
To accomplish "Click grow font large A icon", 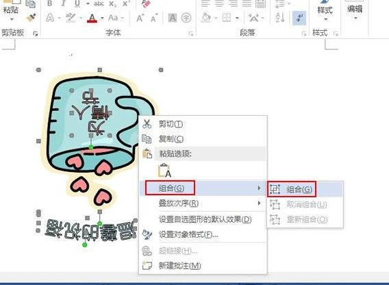I will pos(140,18).
